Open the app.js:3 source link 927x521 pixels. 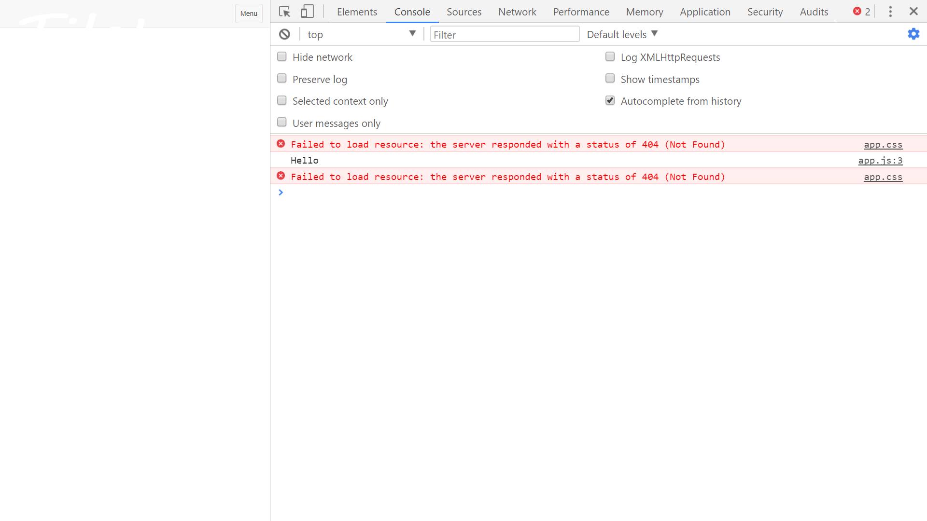tap(880, 160)
